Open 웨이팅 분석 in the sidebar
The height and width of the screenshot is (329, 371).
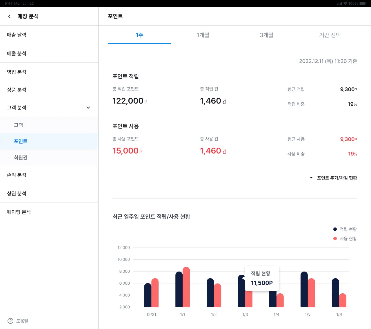(49, 212)
